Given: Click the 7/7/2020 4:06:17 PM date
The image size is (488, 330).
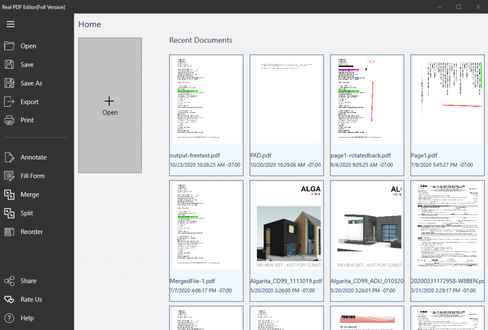Looking at the screenshot, I should click(201, 290).
